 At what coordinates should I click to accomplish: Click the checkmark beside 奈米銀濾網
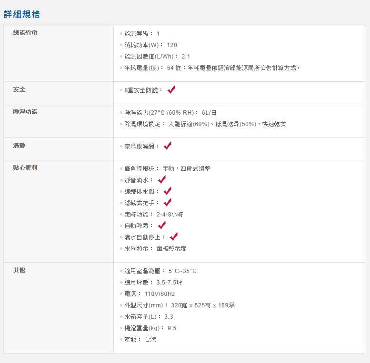click(x=168, y=146)
